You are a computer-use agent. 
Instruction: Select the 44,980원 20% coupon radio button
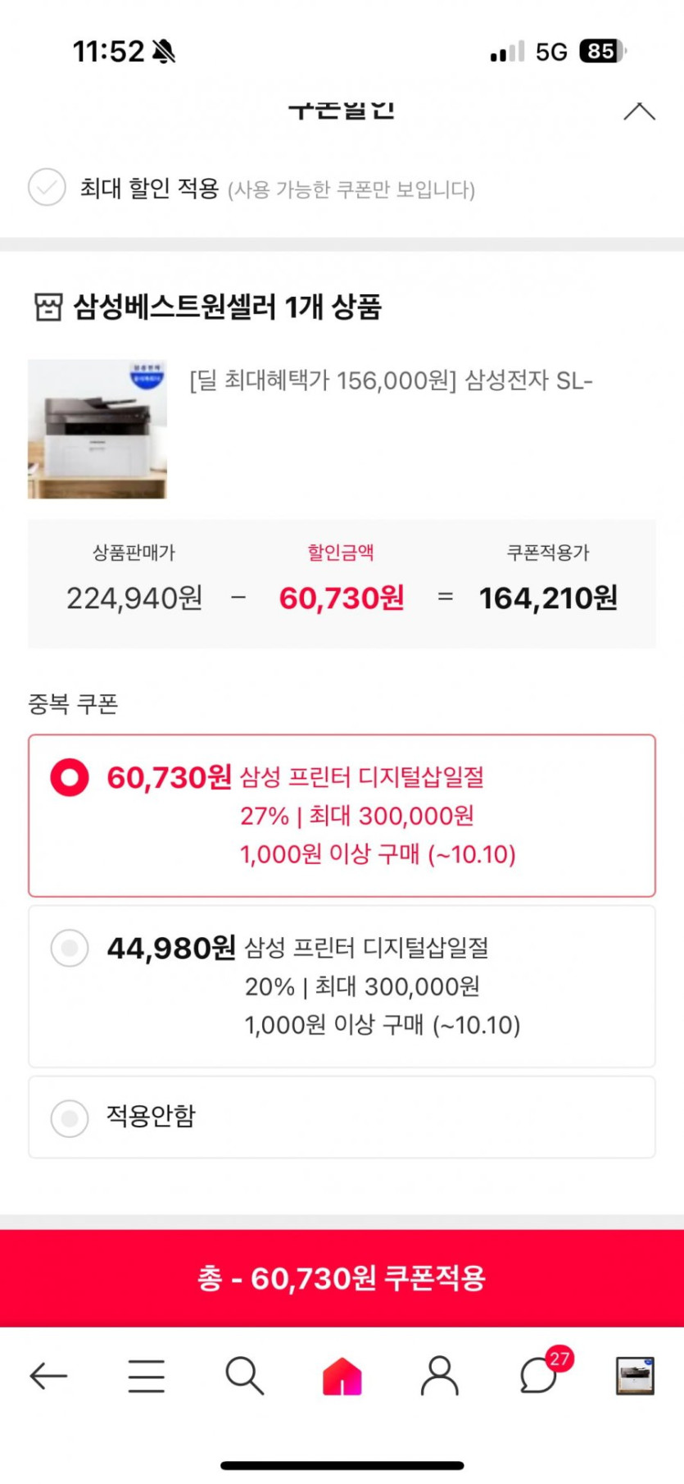pyautogui.click(x=70, y=949)
